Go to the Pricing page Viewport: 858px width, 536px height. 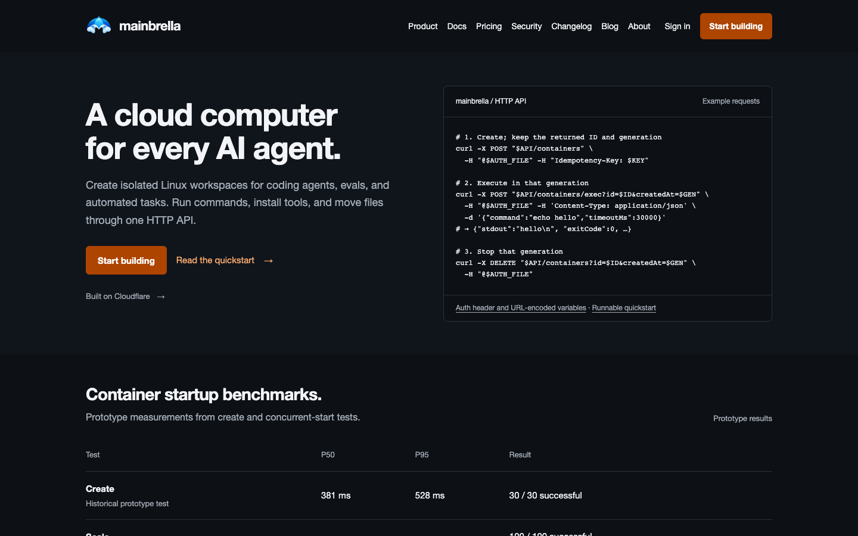489,26
